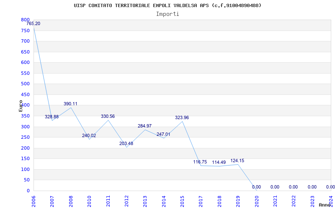Viewport: 335px width, 209px height.
Task: Click the 328.88 data label
Action: point(52,117)
